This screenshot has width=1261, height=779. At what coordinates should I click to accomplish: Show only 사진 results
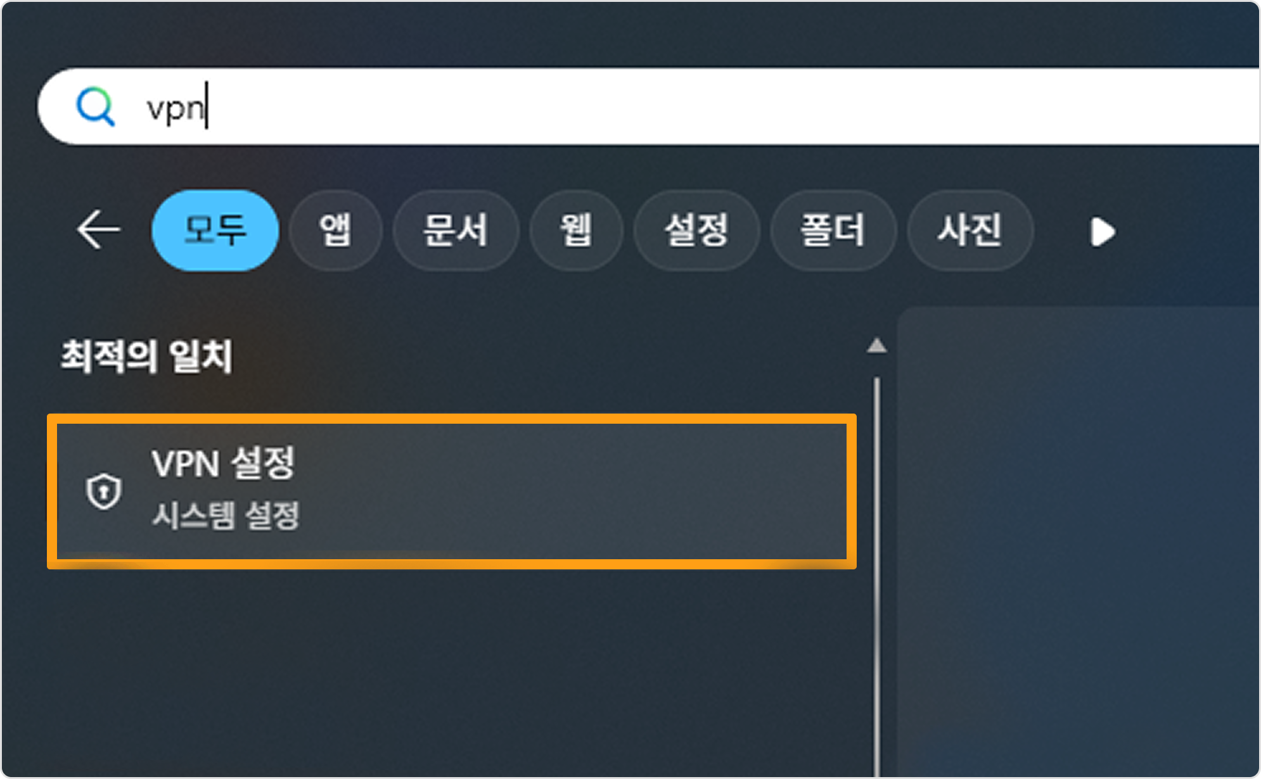point(970,231)
